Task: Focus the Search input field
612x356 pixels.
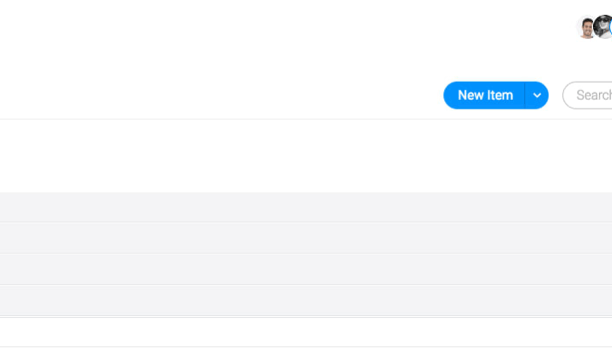Action: pos(588,96)
